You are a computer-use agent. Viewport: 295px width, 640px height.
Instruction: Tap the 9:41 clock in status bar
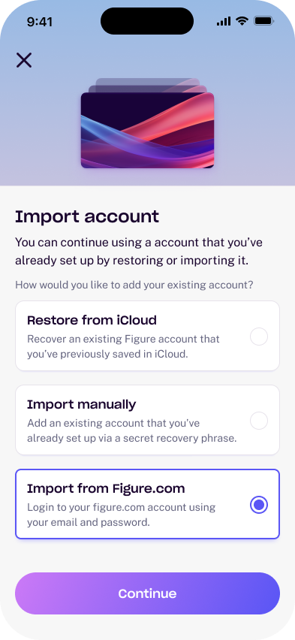tap(40, 22)
